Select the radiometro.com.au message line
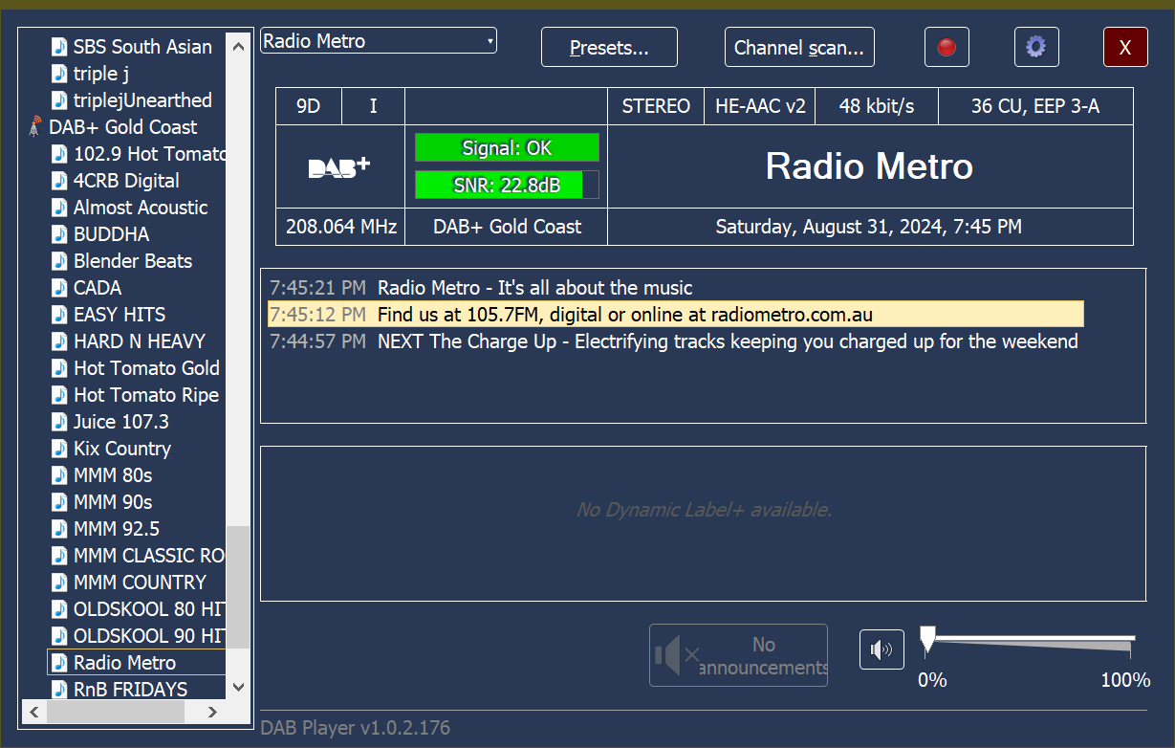1175x748 pixels. [x=624, y=315]
